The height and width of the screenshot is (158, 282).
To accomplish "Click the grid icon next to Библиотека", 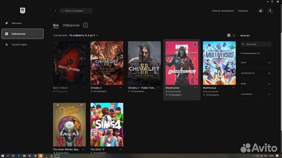I will [7, 34].
